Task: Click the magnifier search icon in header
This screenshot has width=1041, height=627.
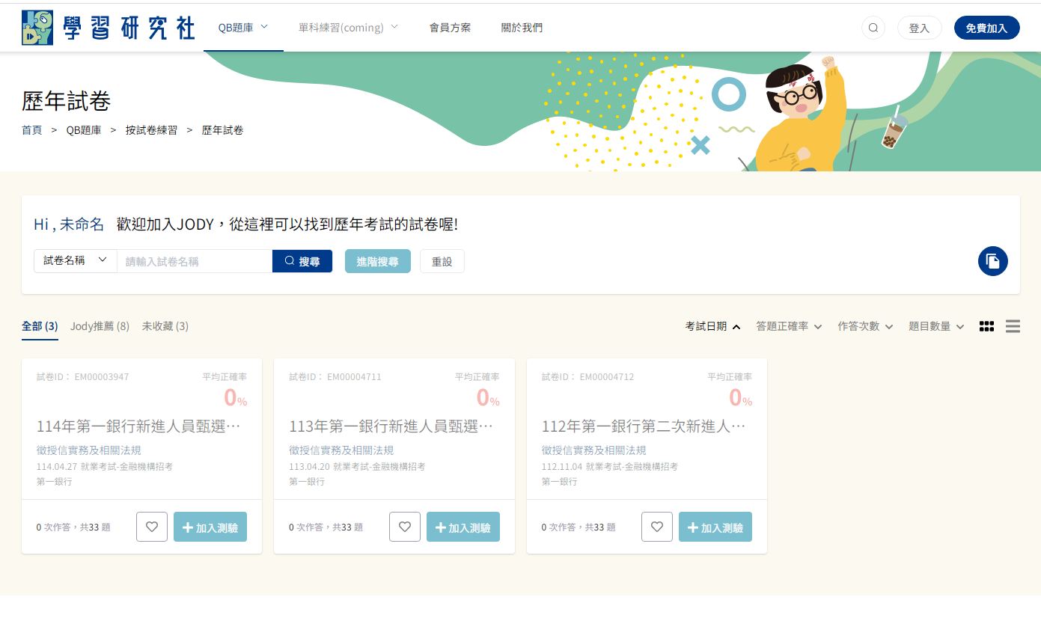Action: coord(873,28)
